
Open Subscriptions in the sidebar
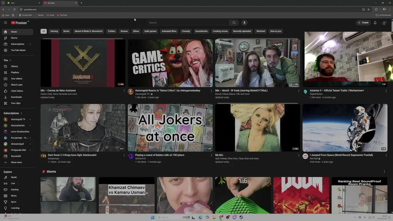tap(17, 44)
